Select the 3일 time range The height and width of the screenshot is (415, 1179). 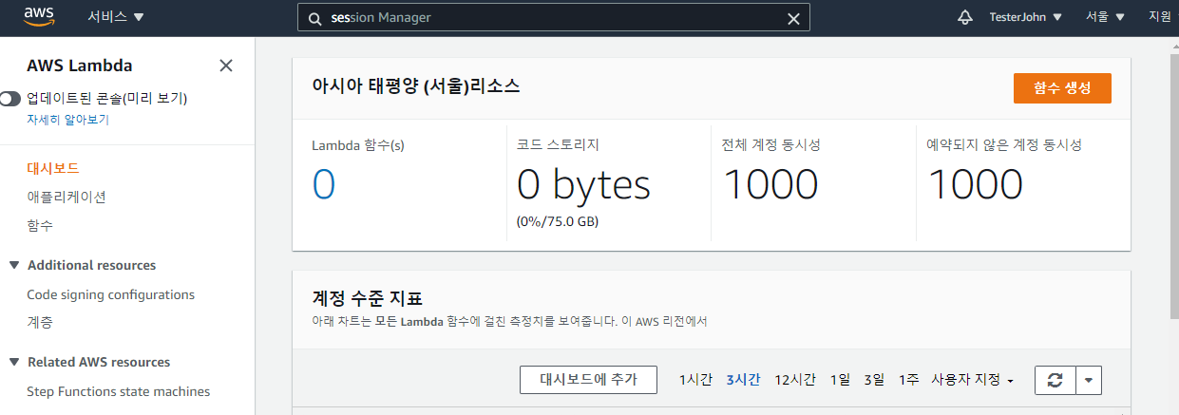click(x=874, y=380)
